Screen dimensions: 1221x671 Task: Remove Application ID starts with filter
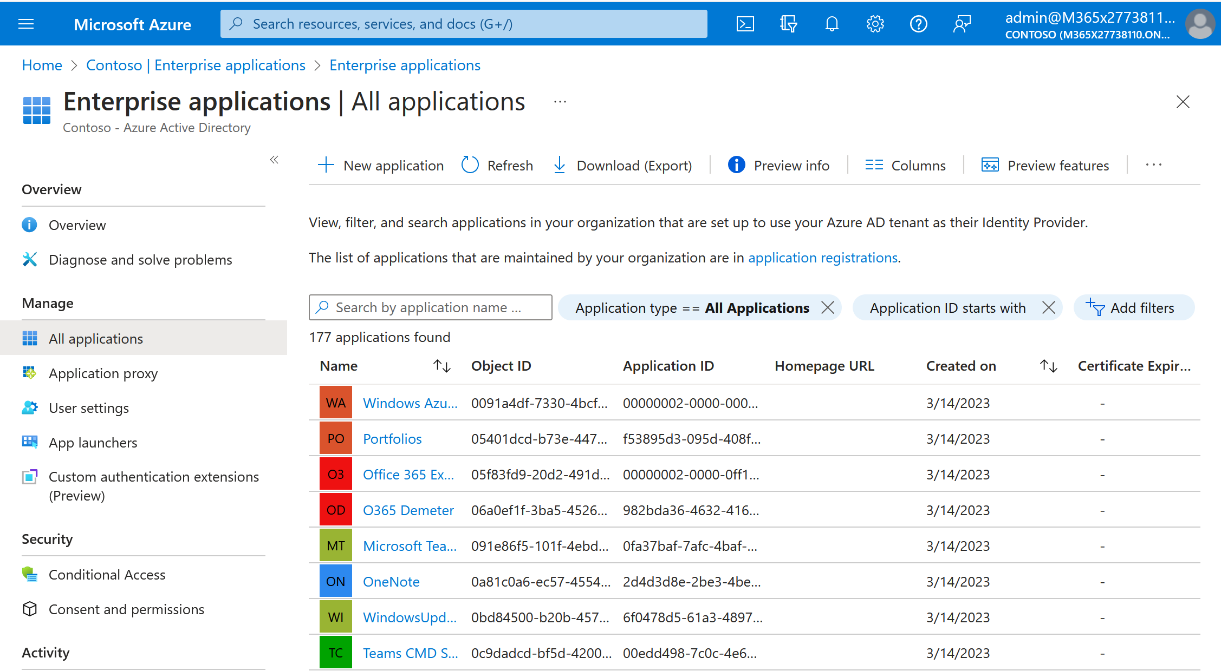(x=1048, y=308)
